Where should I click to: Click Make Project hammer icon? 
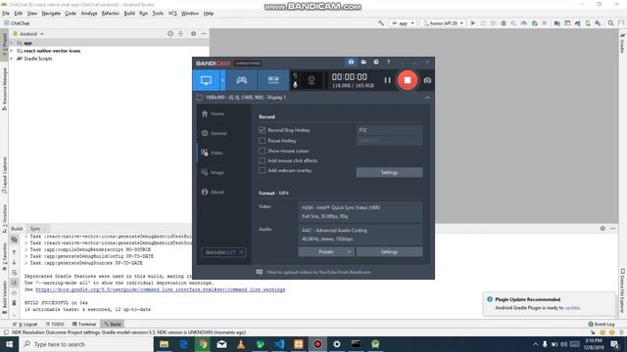pyautogui.click(x=381, y=23)
